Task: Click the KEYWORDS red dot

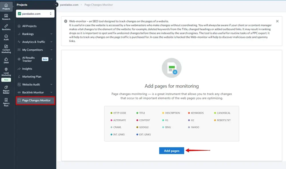Action: click(189, 113)
